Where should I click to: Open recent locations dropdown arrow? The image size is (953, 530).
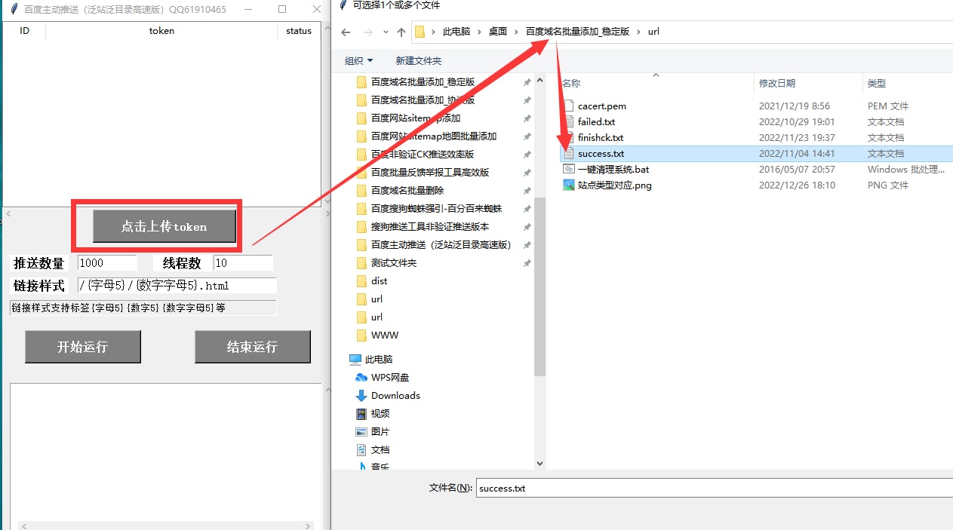pos(386,32)
